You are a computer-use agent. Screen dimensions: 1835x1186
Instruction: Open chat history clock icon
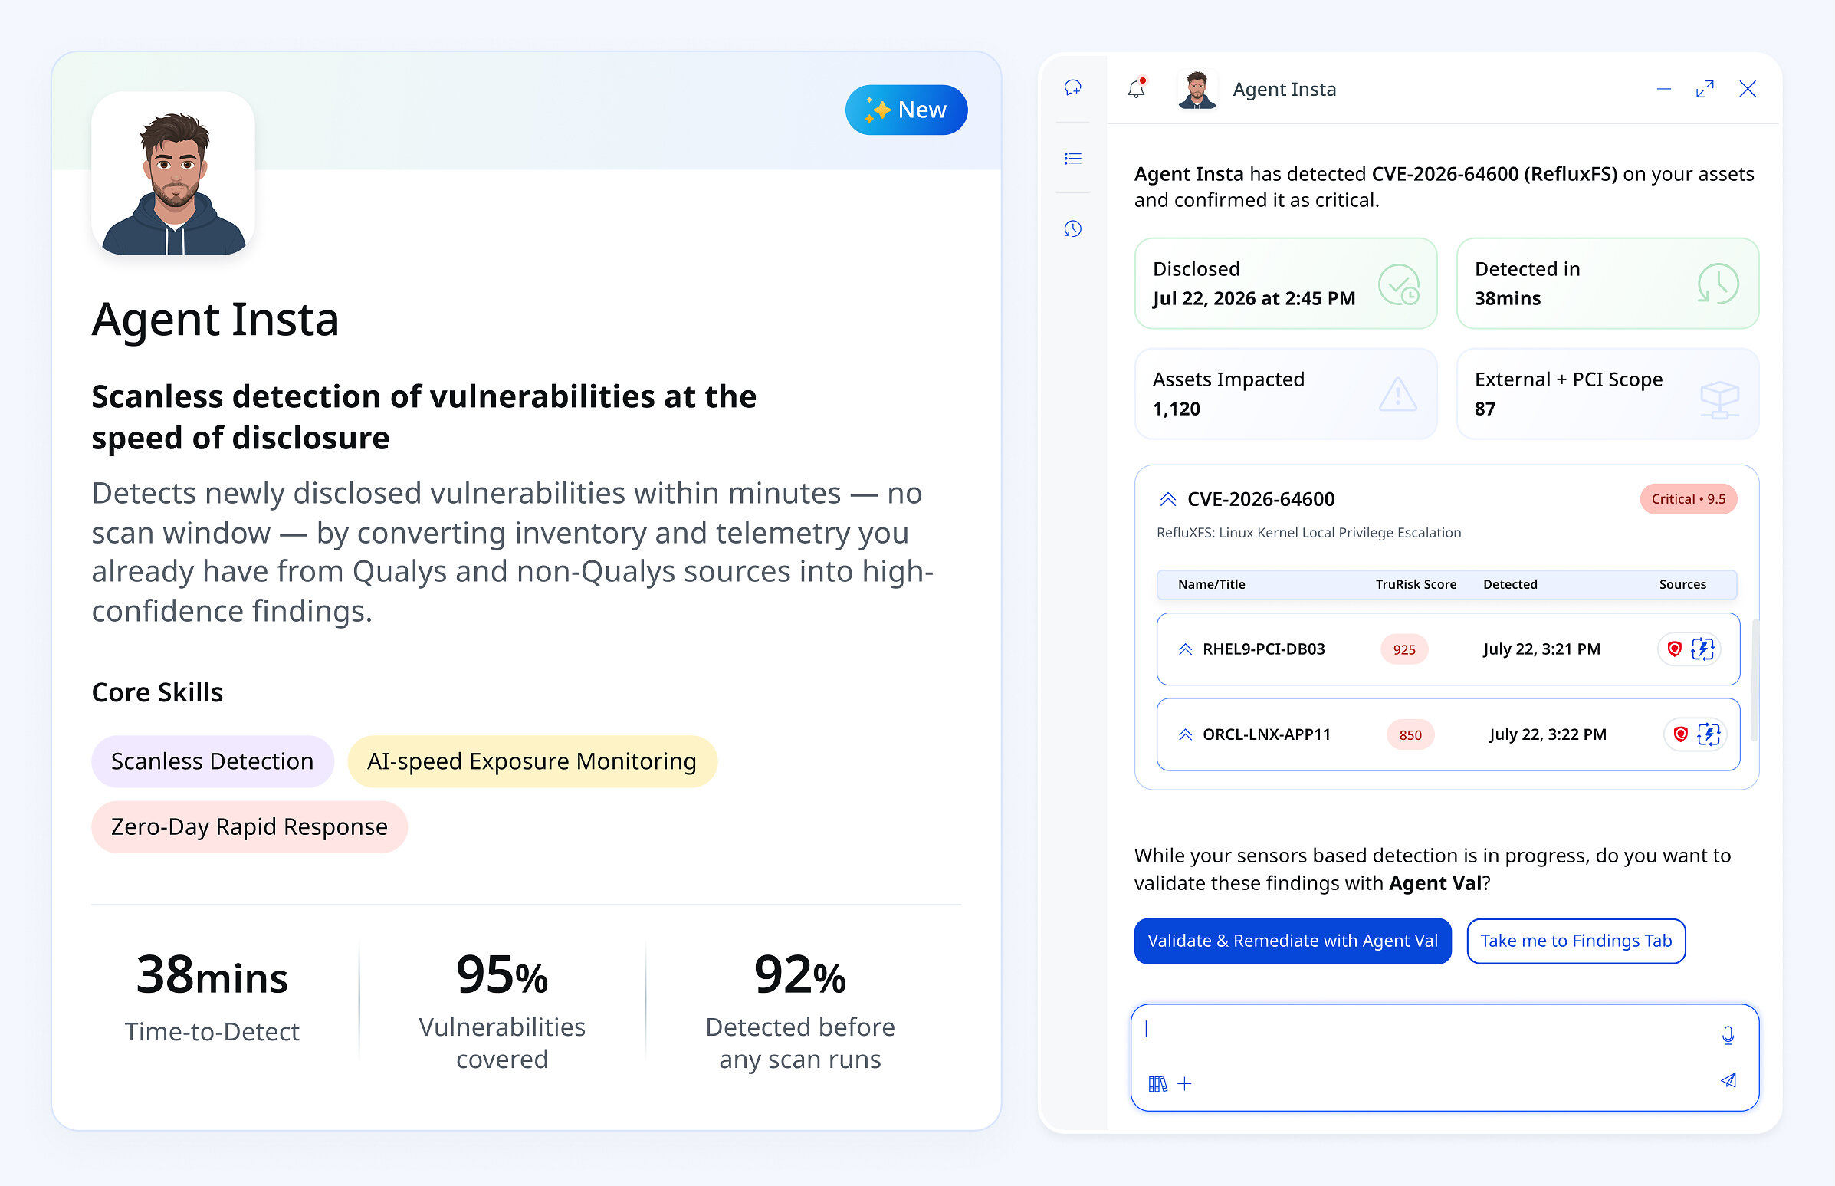tap(1072, 228)
